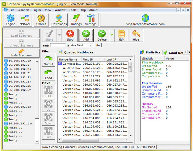Open the Ratings flag icon

click(76, 20)
